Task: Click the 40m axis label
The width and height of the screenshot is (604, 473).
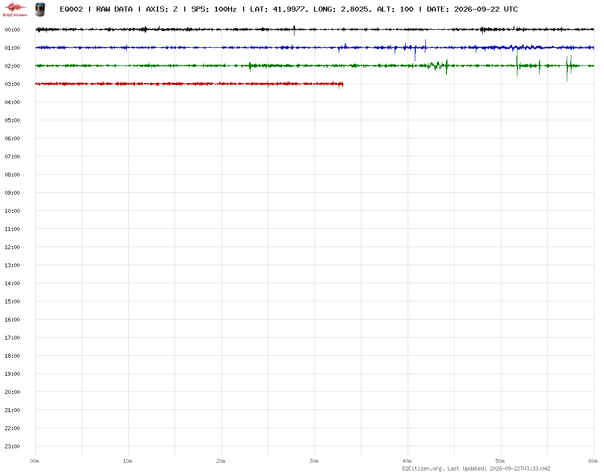Action: (407, 461)
